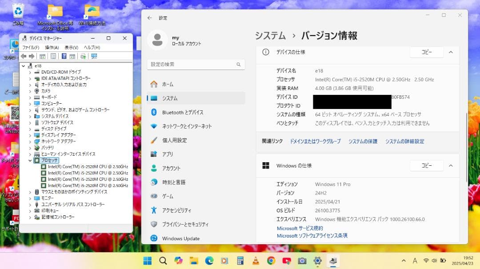Screen dimensions: 480x269
Task: Open Google Chrome from the taskbar
Action: click(x=270, y=261)
